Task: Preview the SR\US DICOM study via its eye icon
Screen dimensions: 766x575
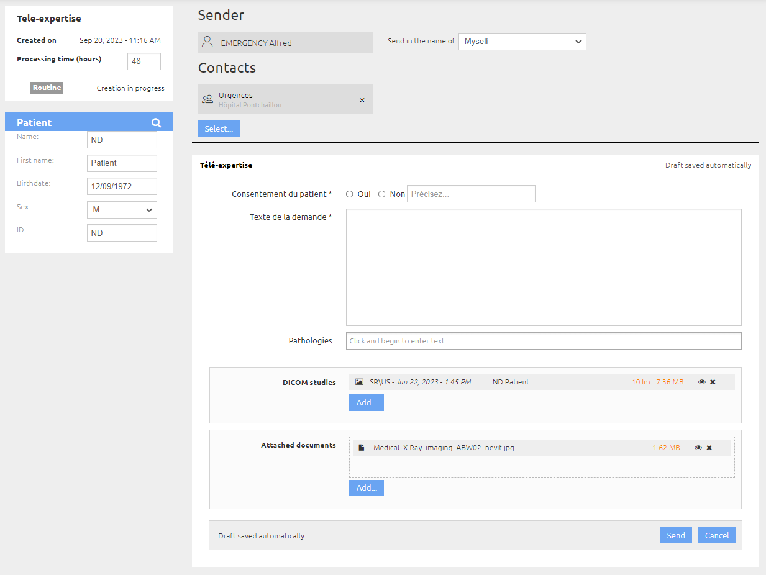Action: tap(702, 382)
